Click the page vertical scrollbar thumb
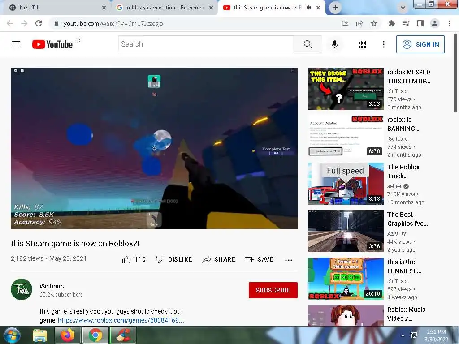 455,73
